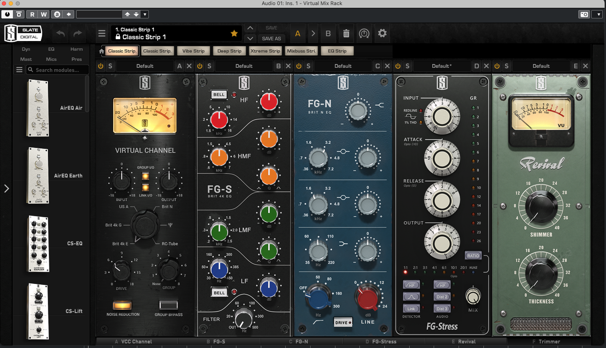
Task: Click the Link detector button
Action: (x=411, y=308)
